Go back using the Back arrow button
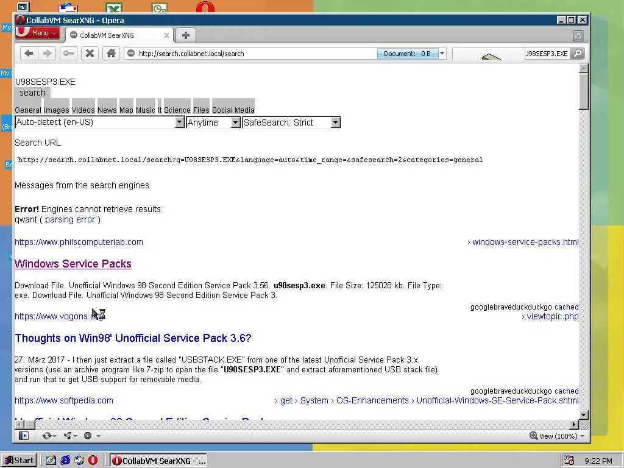This screenshot has height=468, width=624. coord(29,54)
